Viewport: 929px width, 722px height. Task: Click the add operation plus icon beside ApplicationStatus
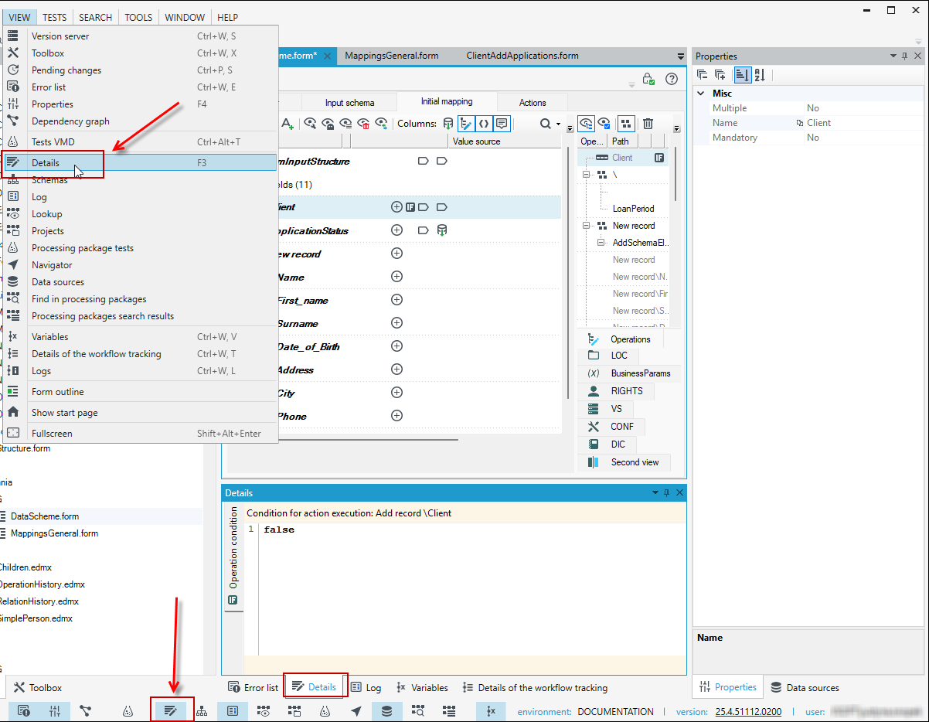point(396,230)
